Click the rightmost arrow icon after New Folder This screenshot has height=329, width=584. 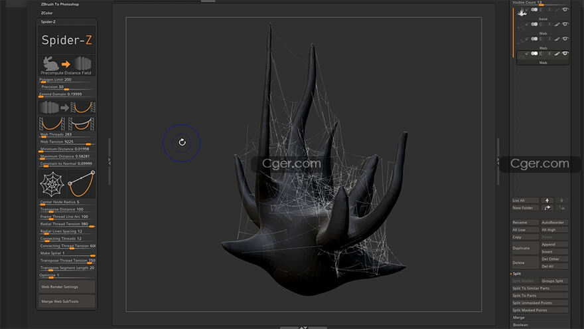[x=561, y=208]
